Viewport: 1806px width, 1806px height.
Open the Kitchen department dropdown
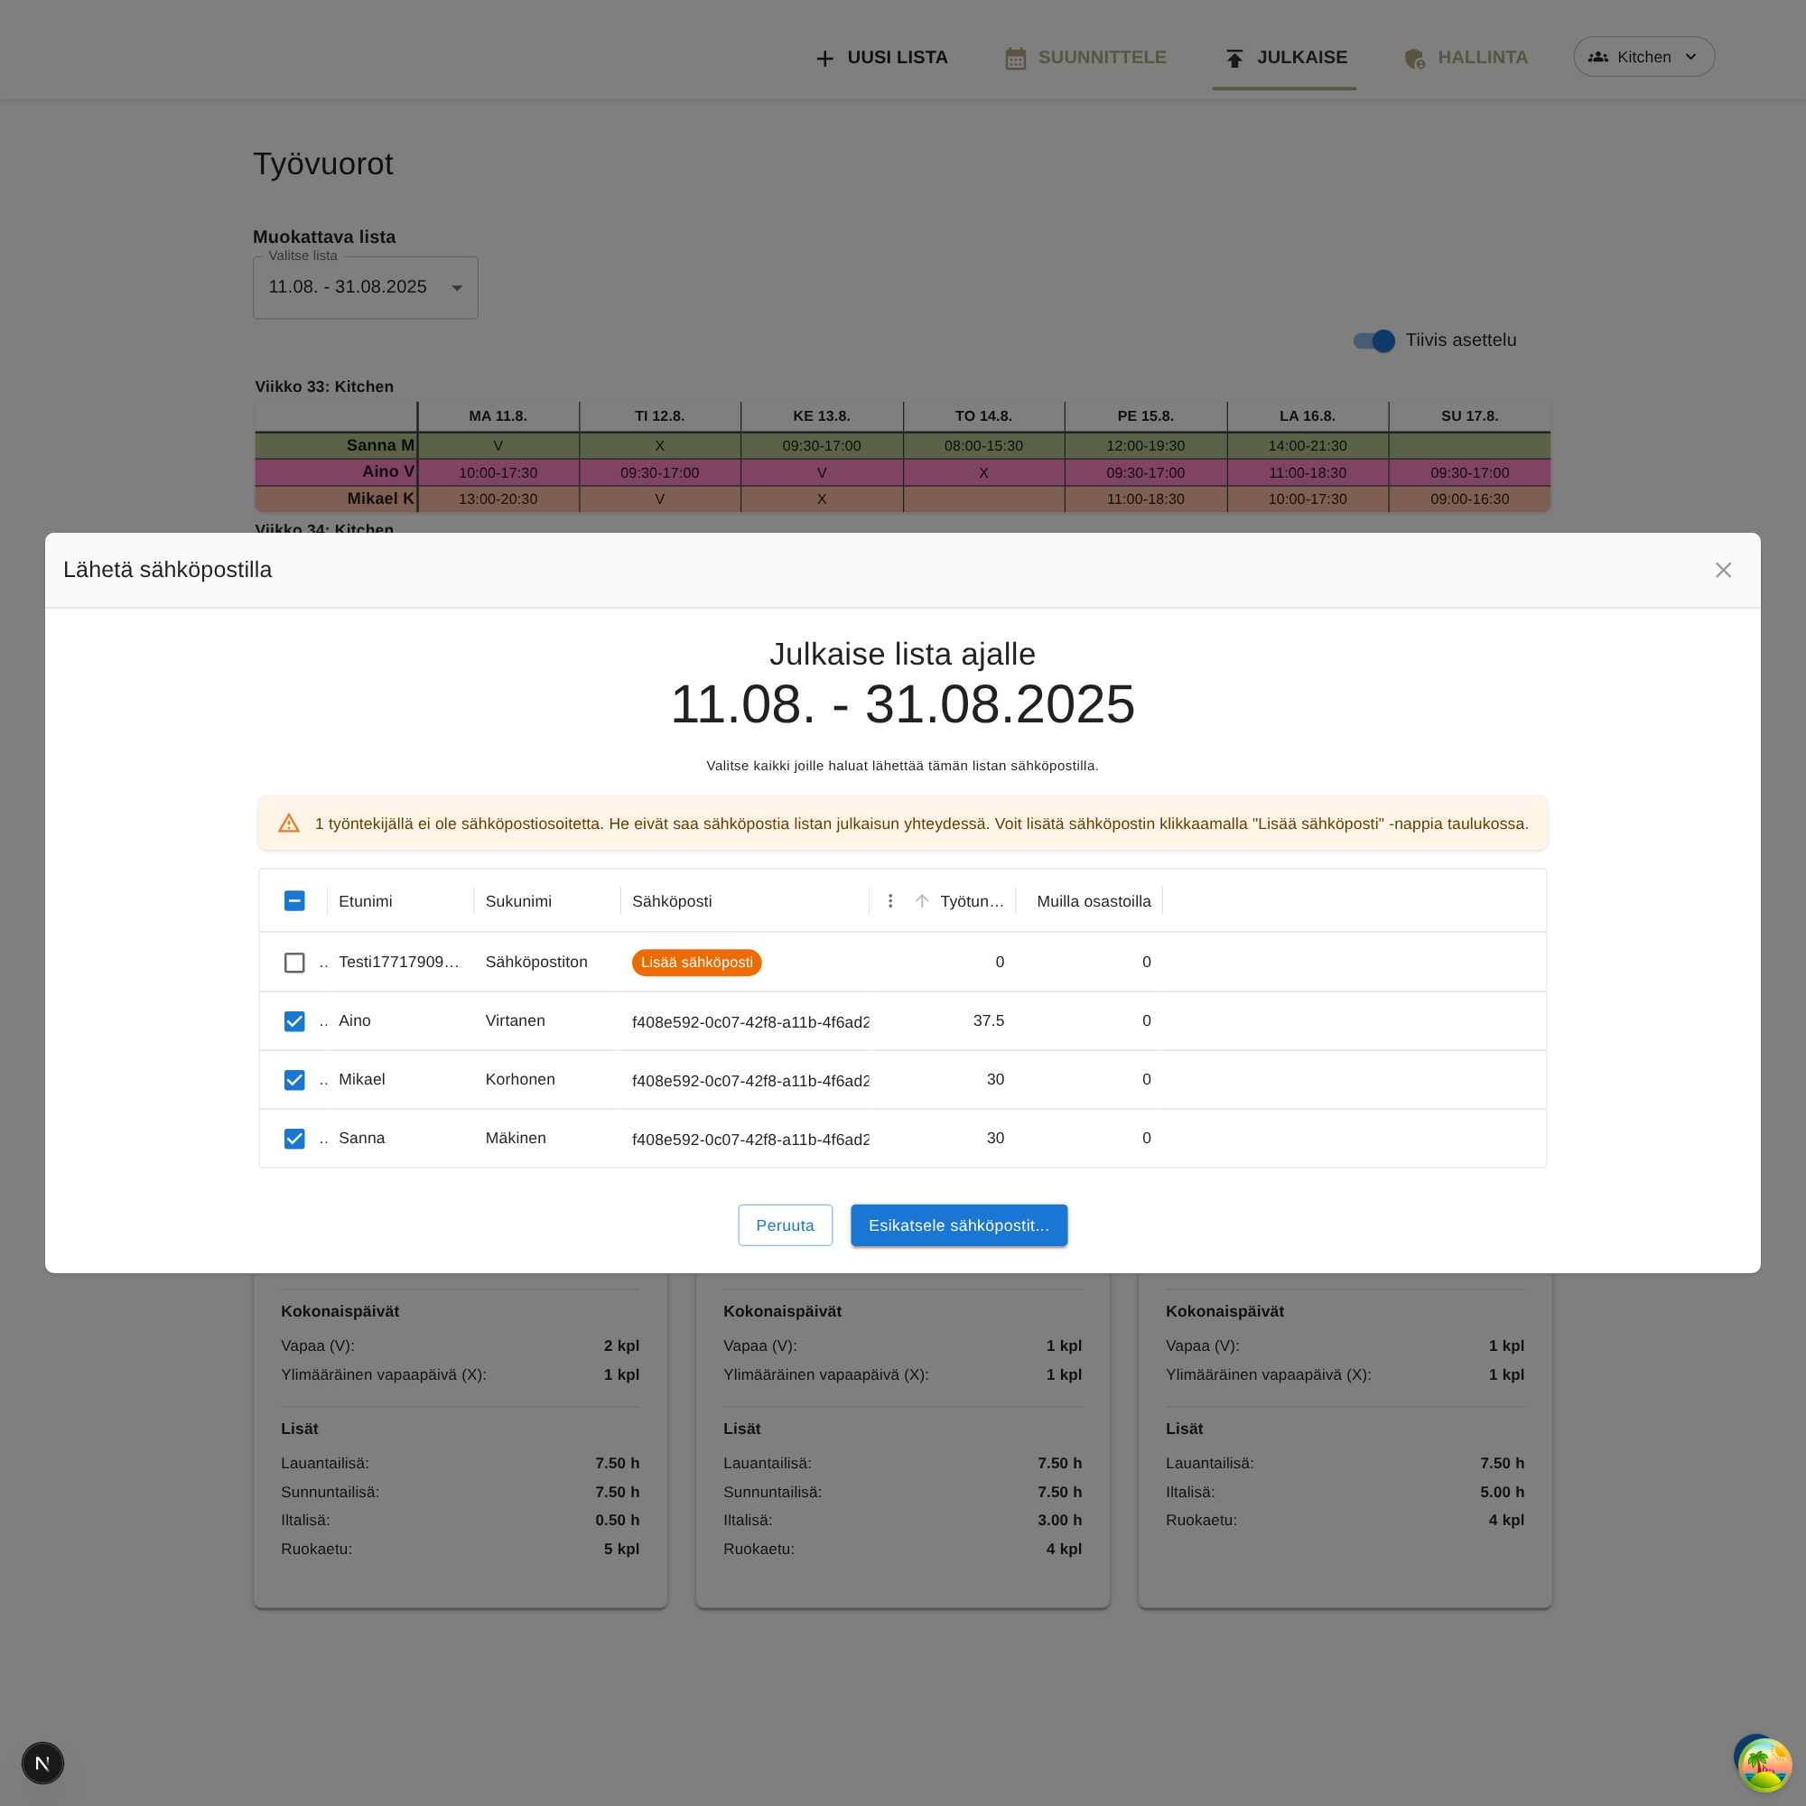[x=1643, y=57]
